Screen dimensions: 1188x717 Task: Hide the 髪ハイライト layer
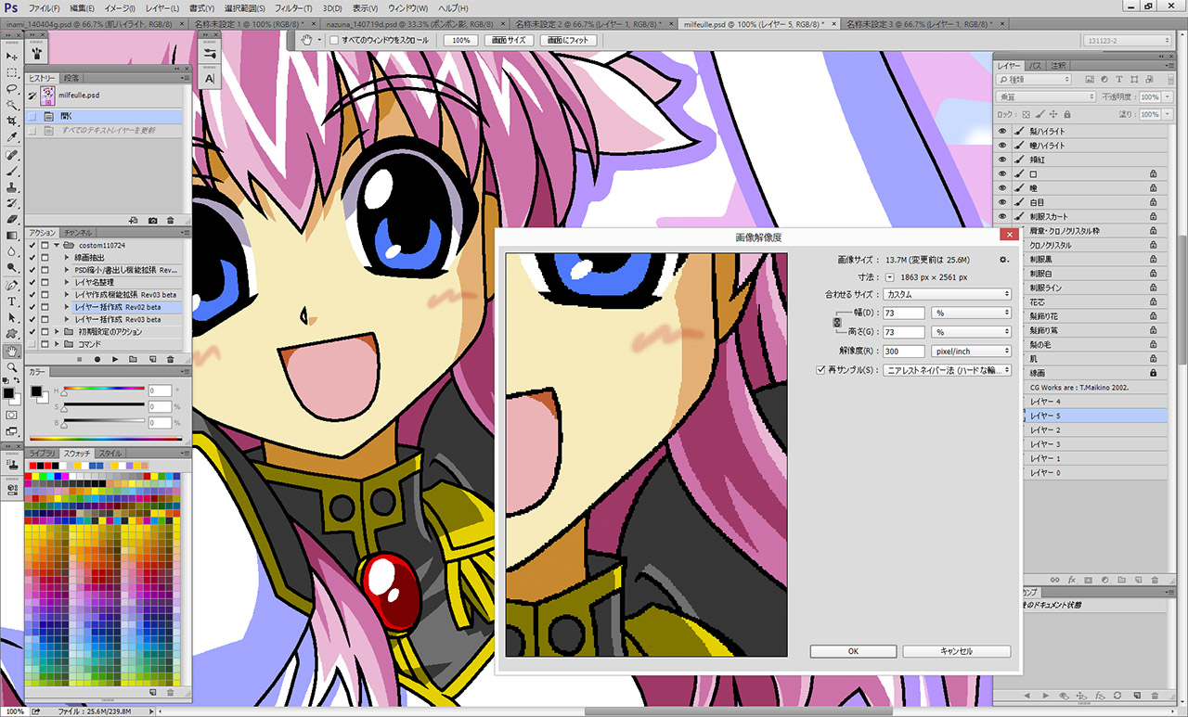point(1001,132)
